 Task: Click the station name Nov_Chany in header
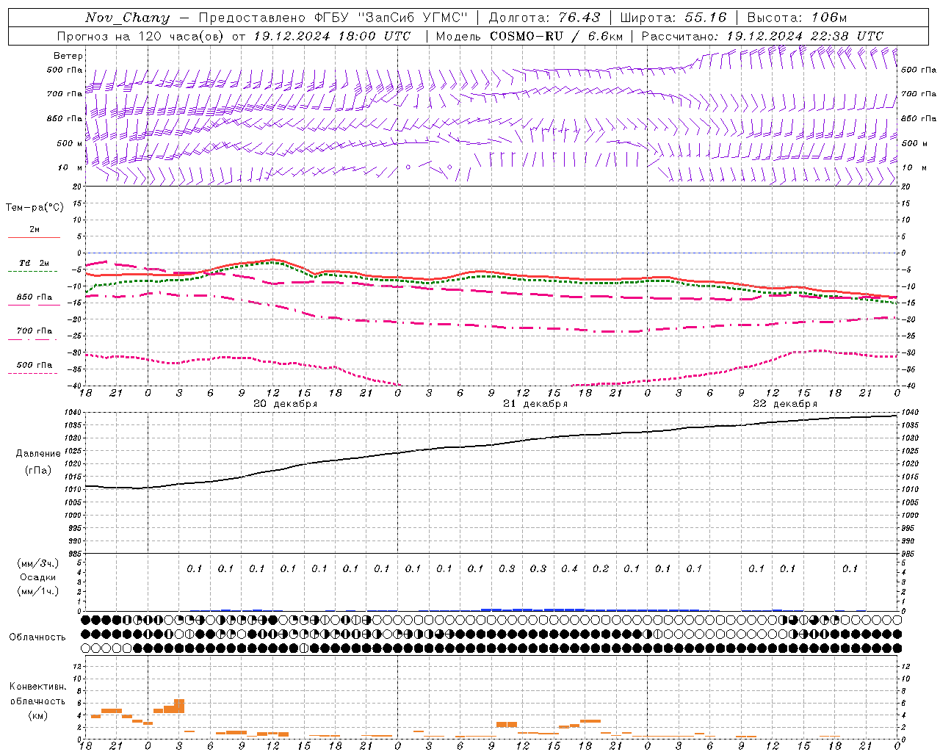(127, 18)
